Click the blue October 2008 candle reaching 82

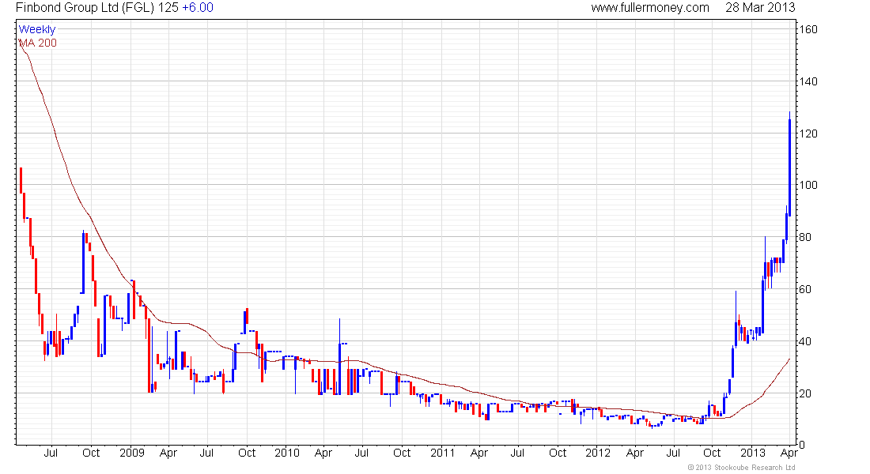coord(83,261)
